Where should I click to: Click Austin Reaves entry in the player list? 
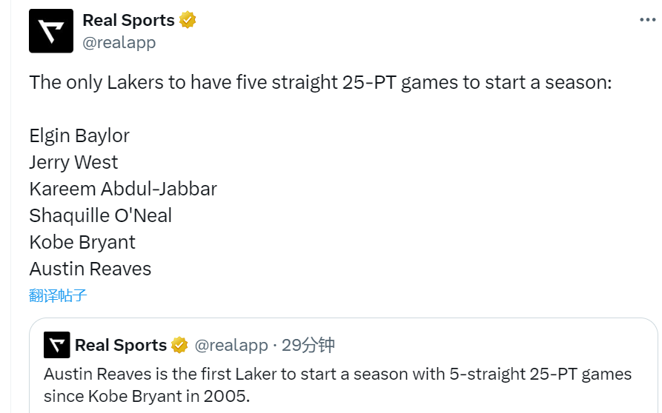pyautogui.click(x=90, y=269)
